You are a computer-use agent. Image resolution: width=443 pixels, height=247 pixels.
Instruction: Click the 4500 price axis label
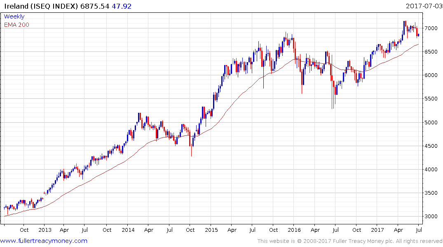click(x=431, y=146)
